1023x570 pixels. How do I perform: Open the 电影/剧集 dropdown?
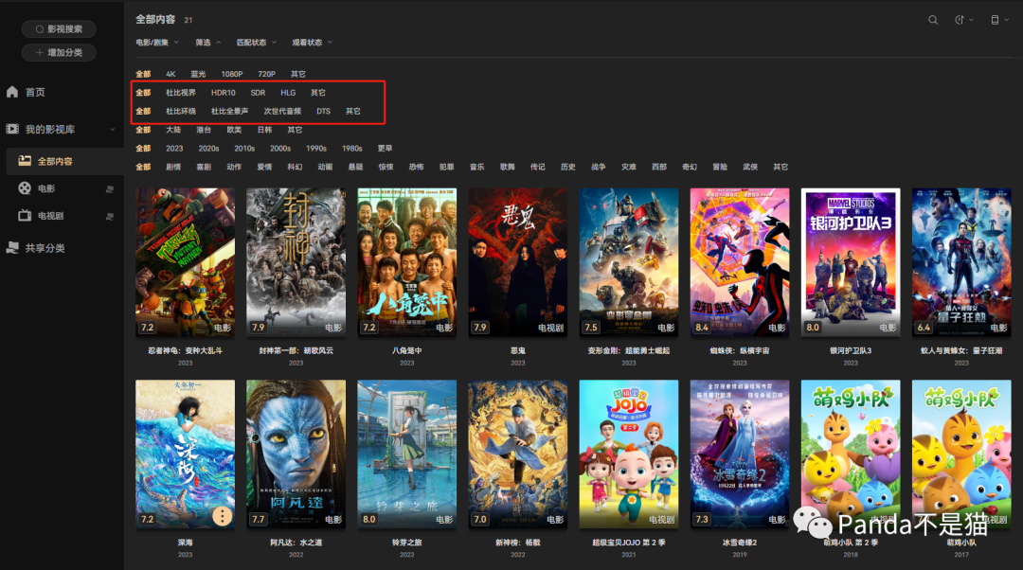[x=157, y=43]
